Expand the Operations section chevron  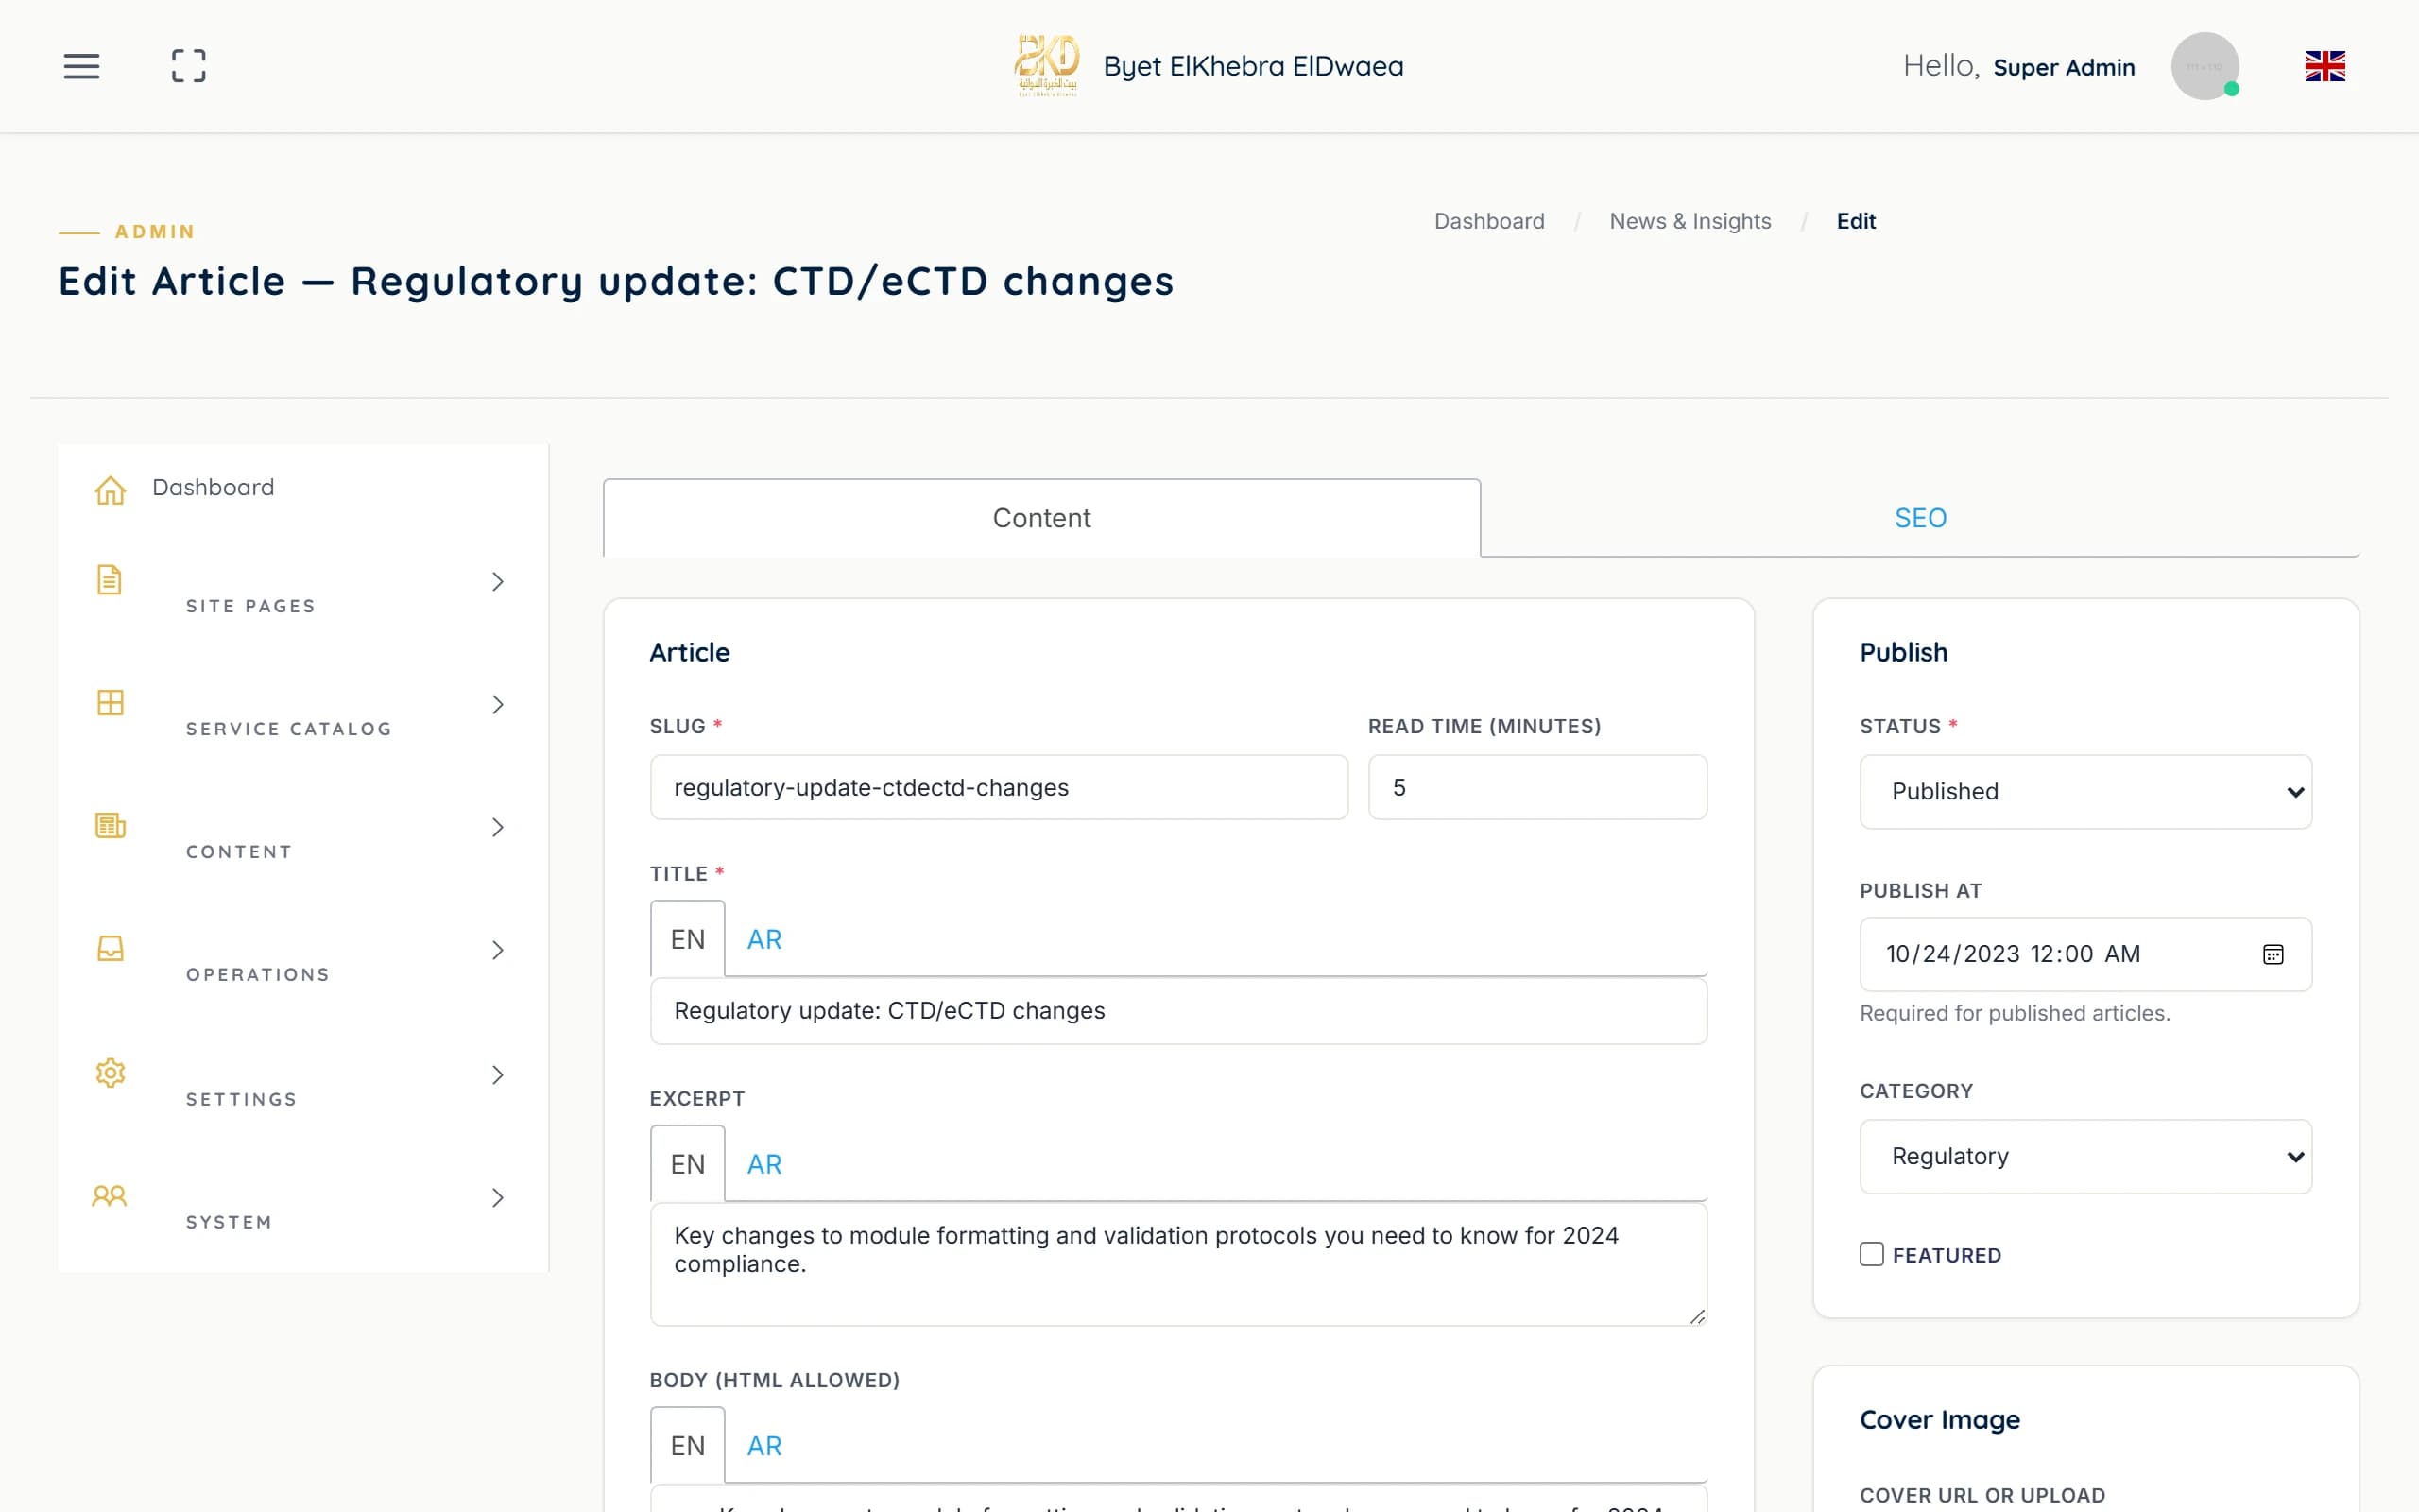pos(498,951)
